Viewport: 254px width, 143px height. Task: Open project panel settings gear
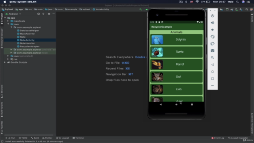click(49, 14)
